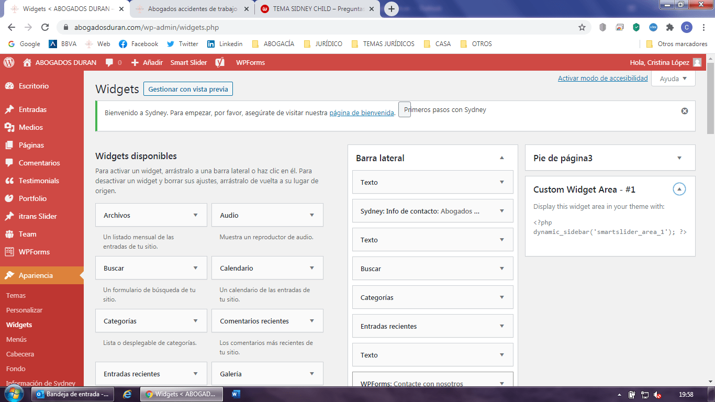Screen dimensions: 715x402
Task: Switch to Abogados accidentes de trabajo tab
Action: pyautogui.click(x=192, y=9)
